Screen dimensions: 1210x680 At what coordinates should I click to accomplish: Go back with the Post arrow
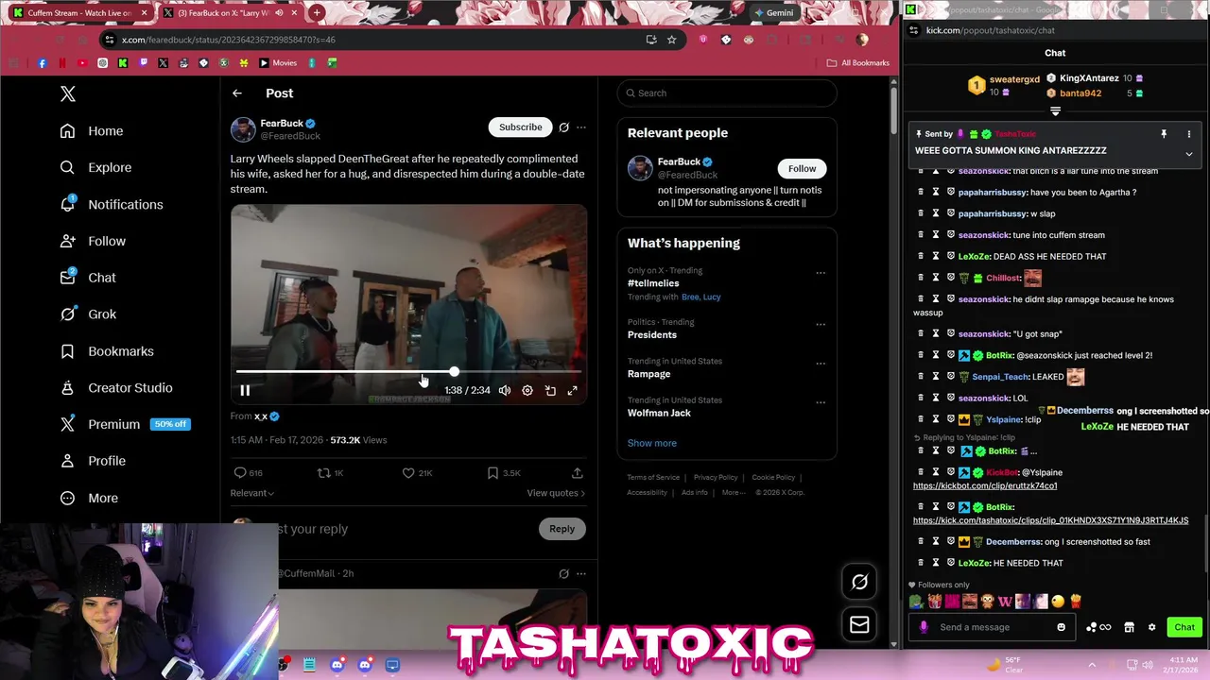237,93
